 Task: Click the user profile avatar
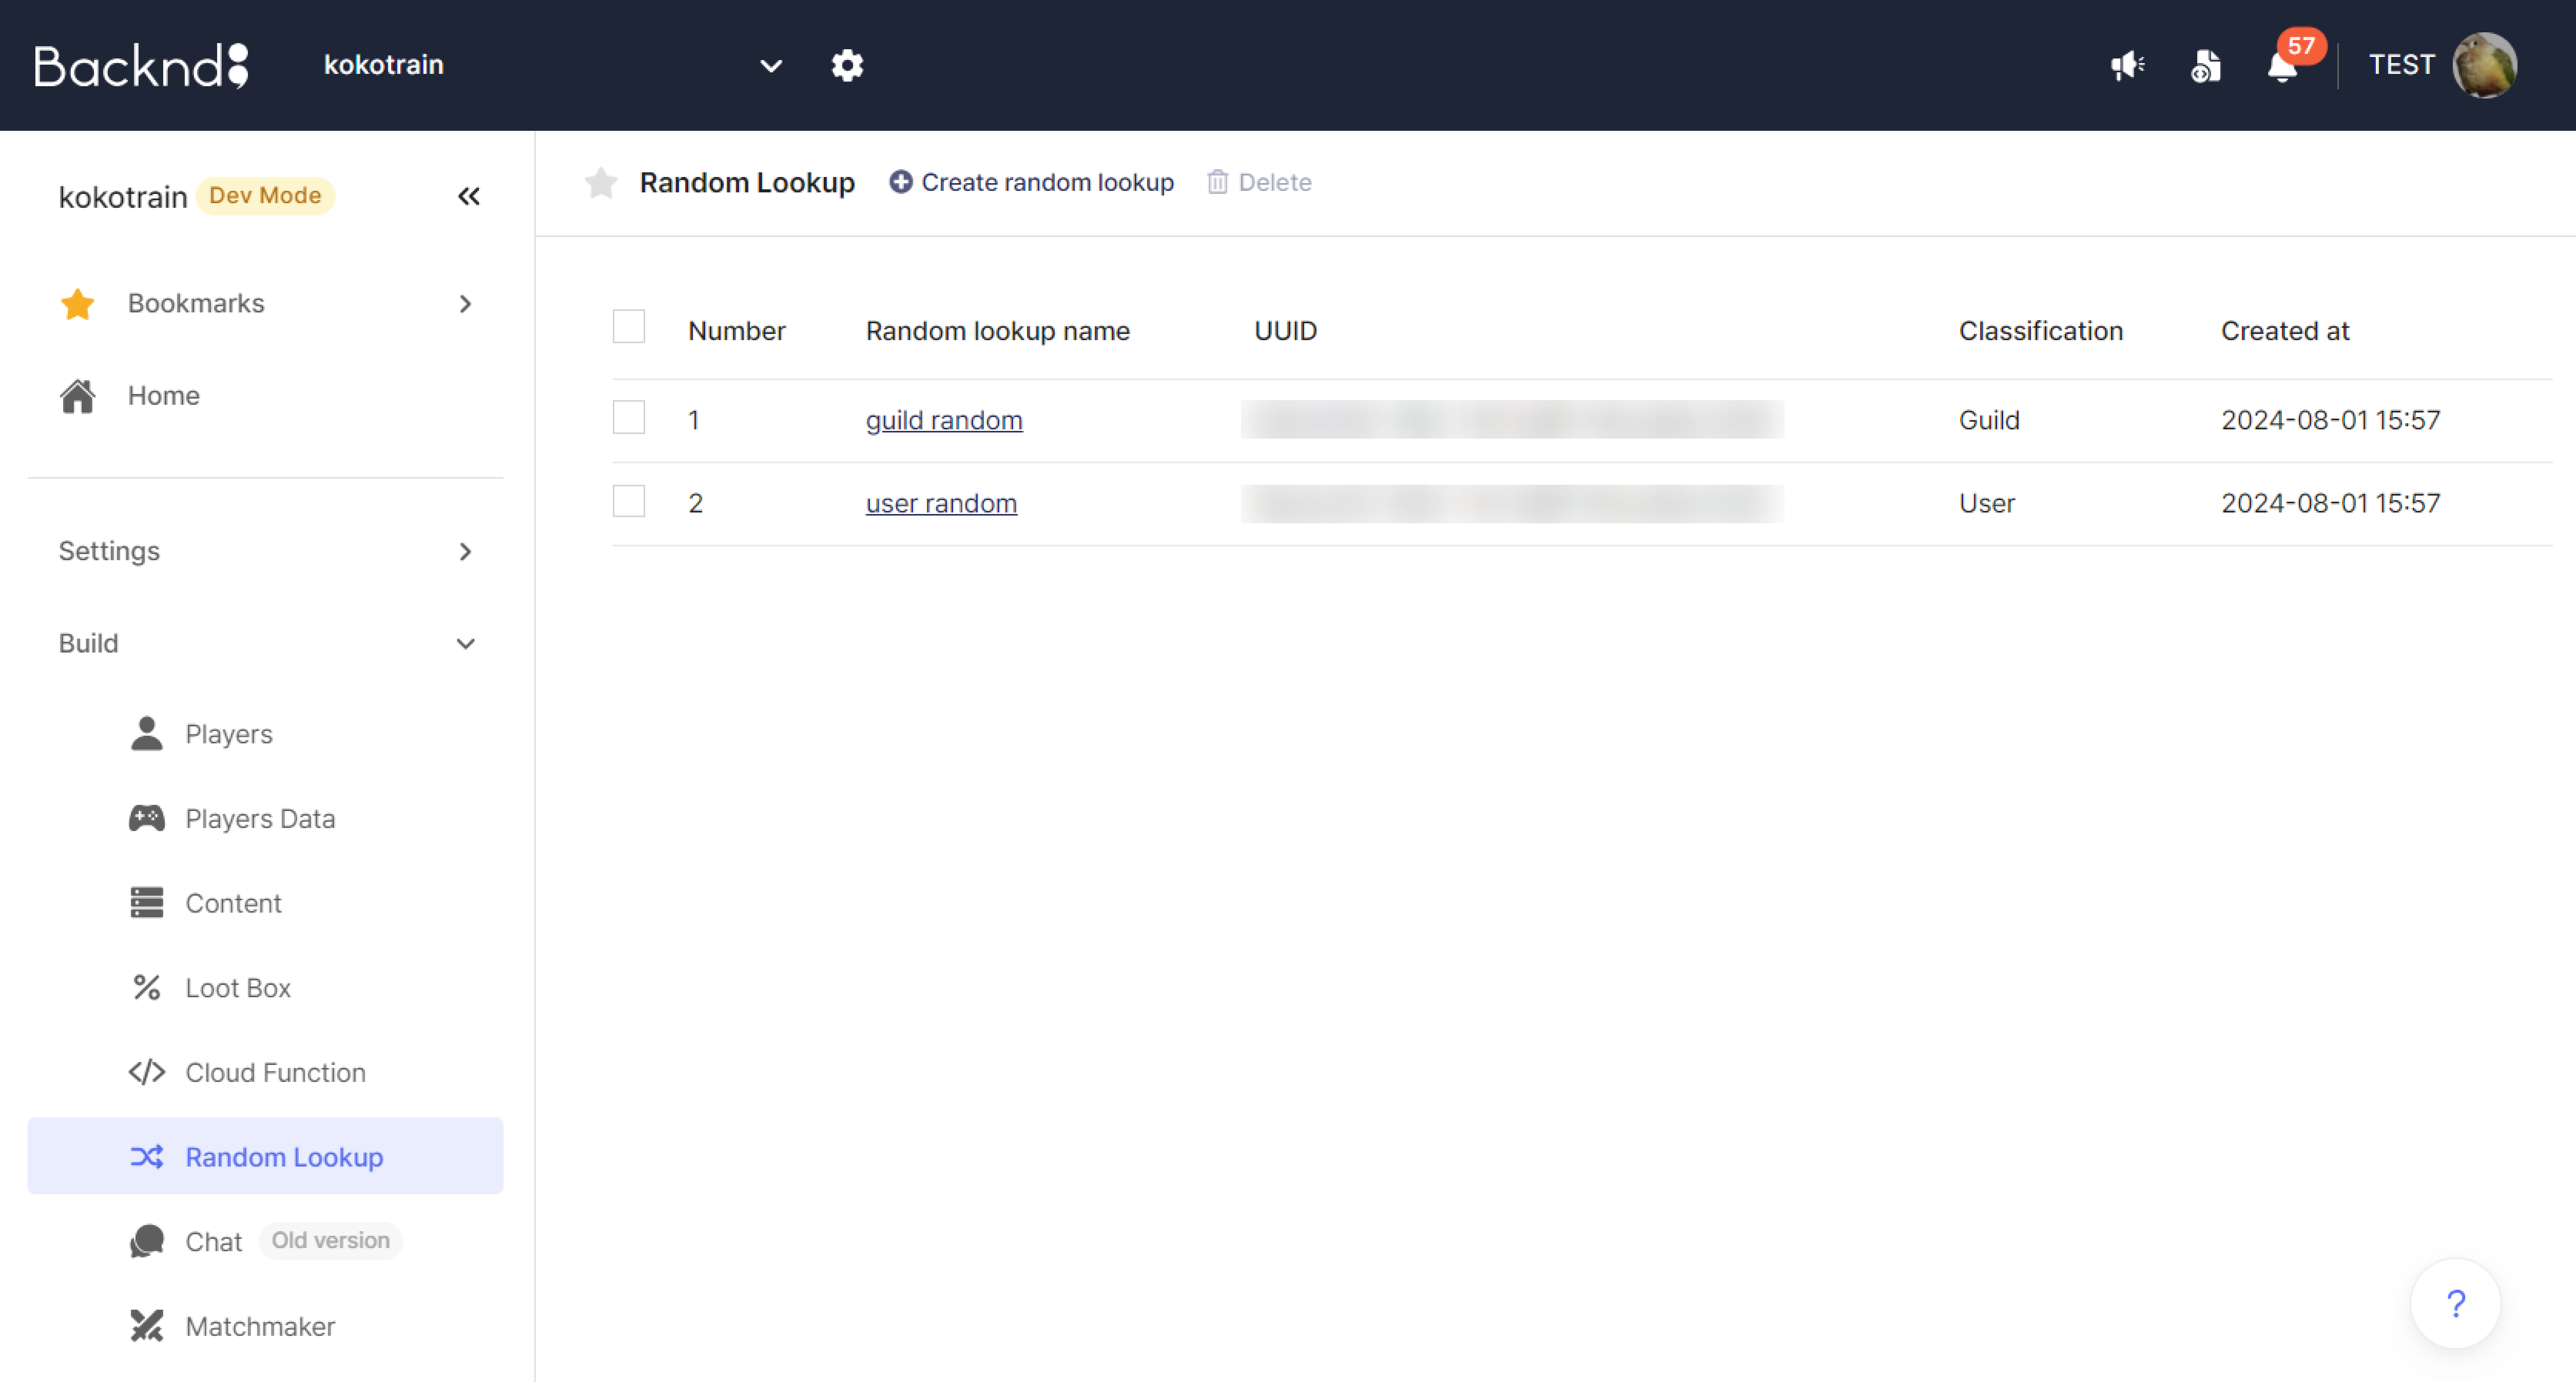tap(2485, 66)
